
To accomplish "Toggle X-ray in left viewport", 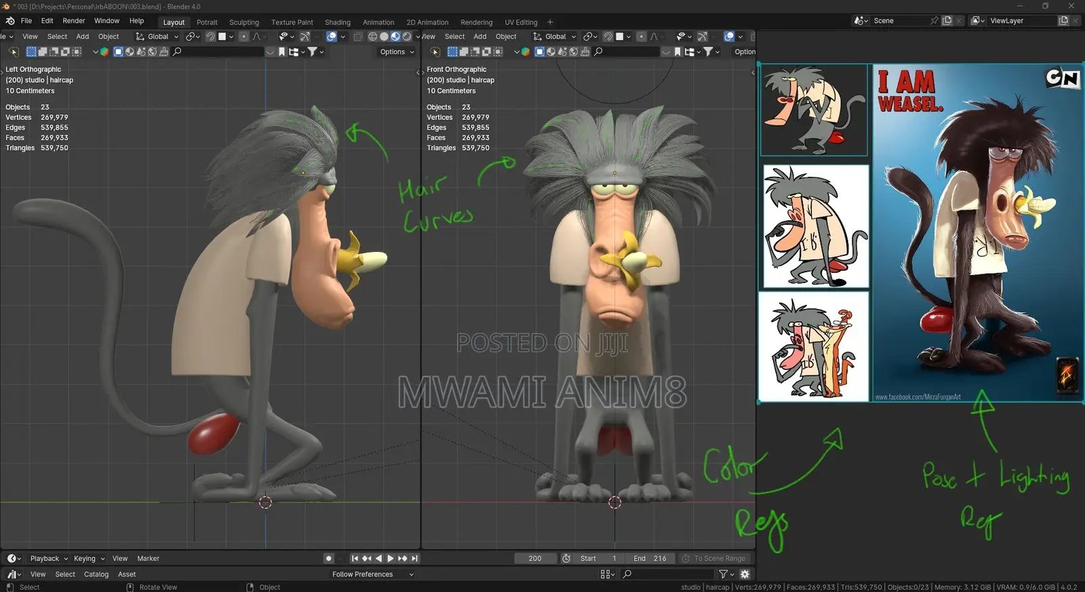I will point(358,37).
